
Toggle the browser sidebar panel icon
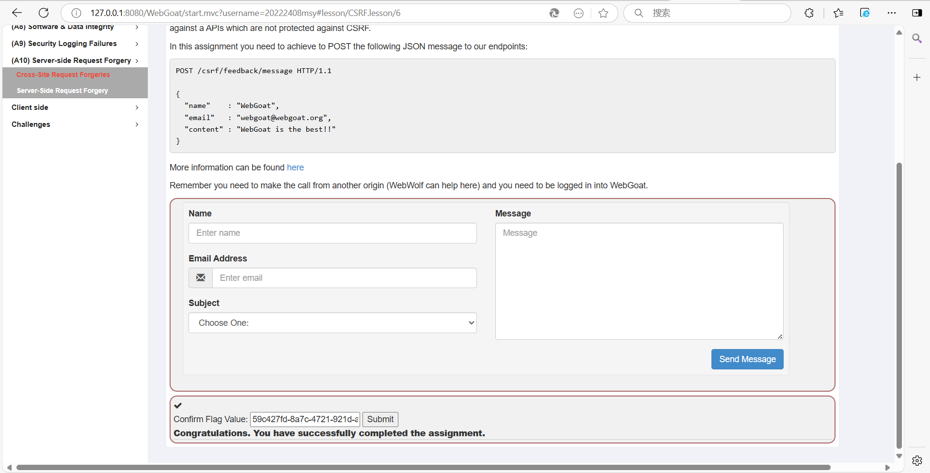click(x=917, y=13)
